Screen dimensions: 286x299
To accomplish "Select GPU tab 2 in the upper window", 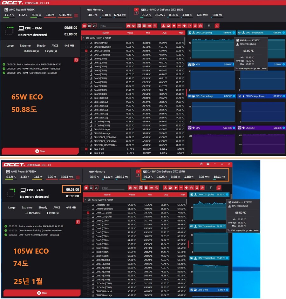I will 136,13.
